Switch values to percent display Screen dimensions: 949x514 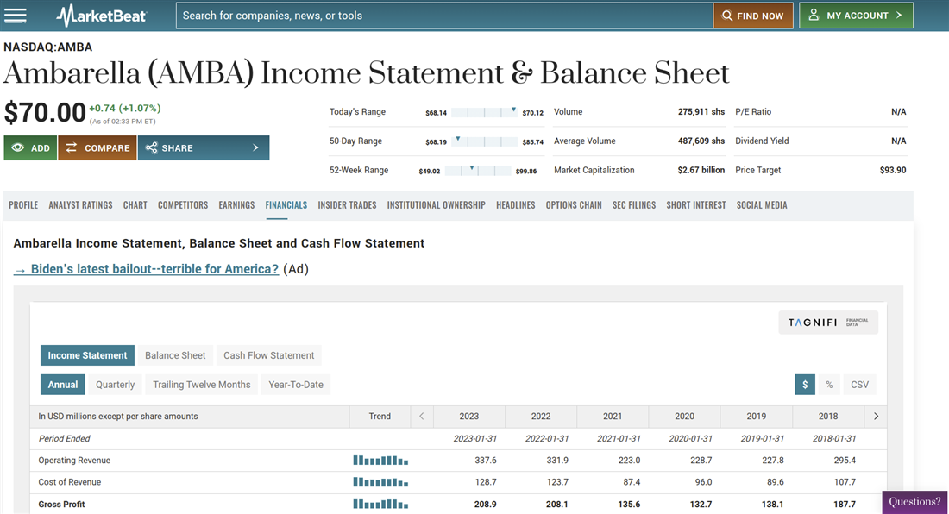(x=829, y=385)
